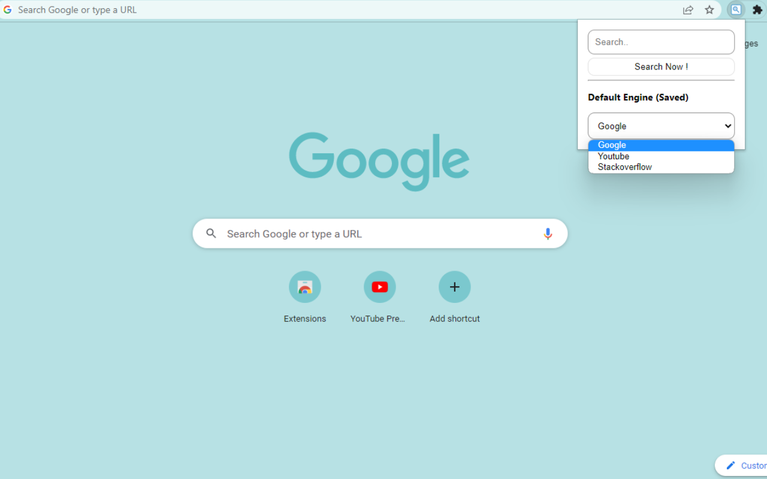
Task: Bookmark this tab with the star icon
Action: point(709,10)
